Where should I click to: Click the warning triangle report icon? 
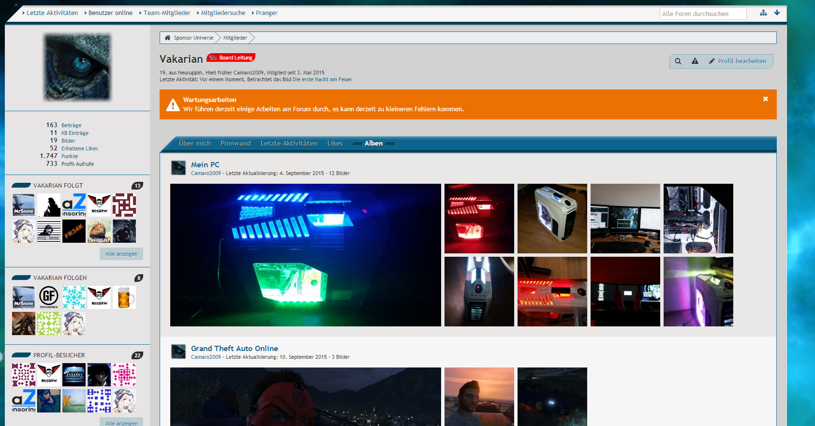point(695,61)
